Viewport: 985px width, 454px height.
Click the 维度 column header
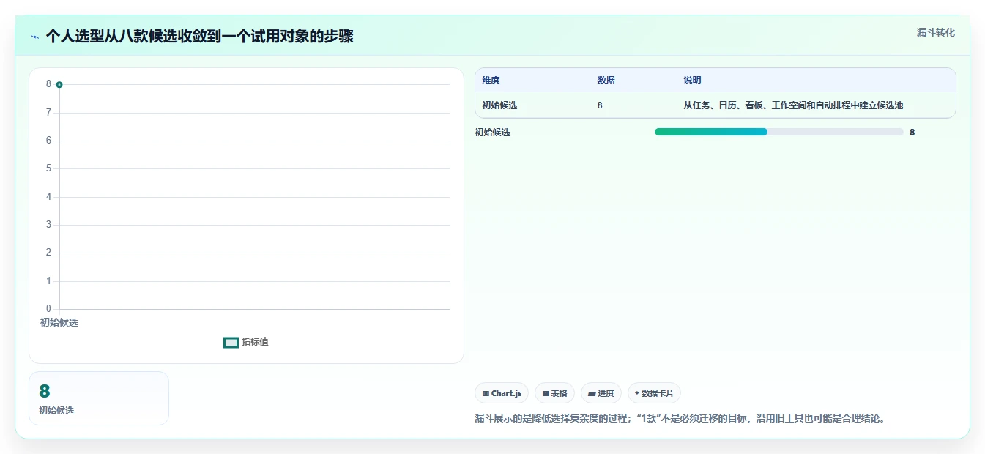(x=491, y=81)
